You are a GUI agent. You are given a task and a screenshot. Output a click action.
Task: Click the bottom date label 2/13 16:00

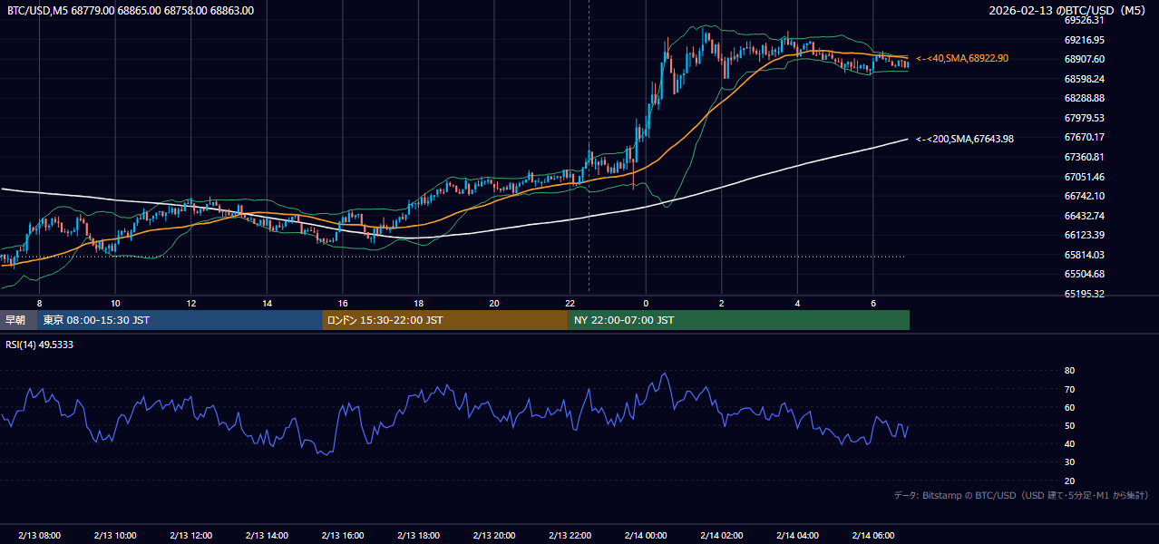pos(343,535)
